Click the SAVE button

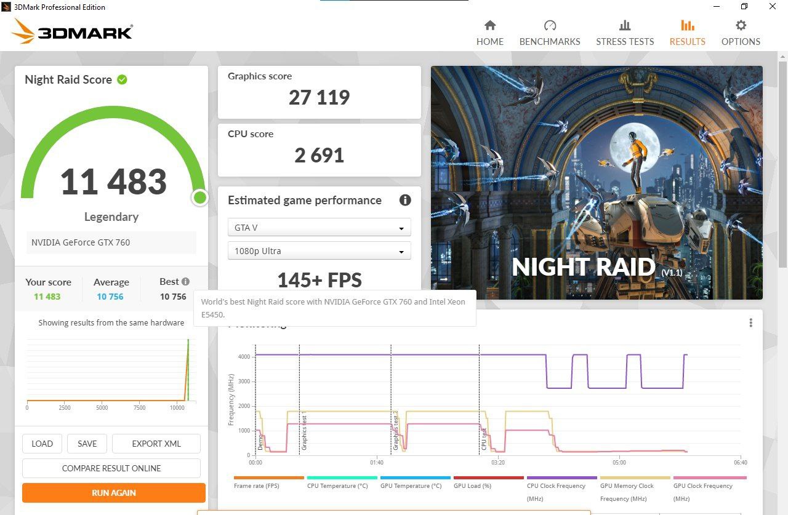tap(87, 444)
